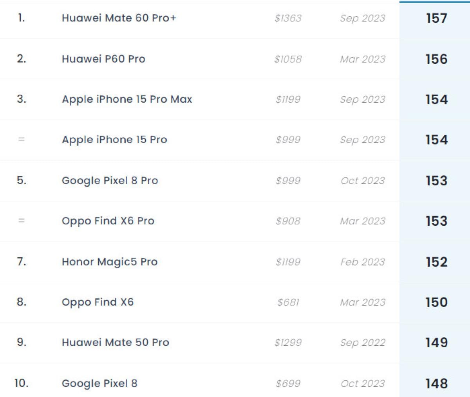Select the Honor Magic5 Pro row name
470x397 pixels.
[x=109, y=262]
